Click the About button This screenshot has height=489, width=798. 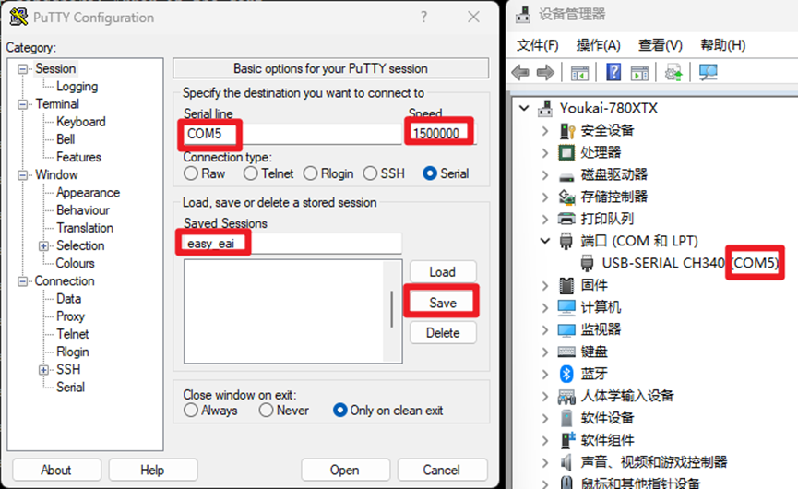(56, 470)
